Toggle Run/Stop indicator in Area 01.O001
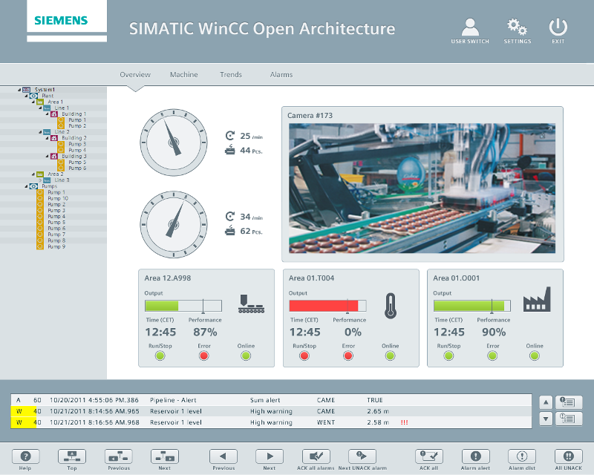The image size is (594, 475). [x=448, y=356]
